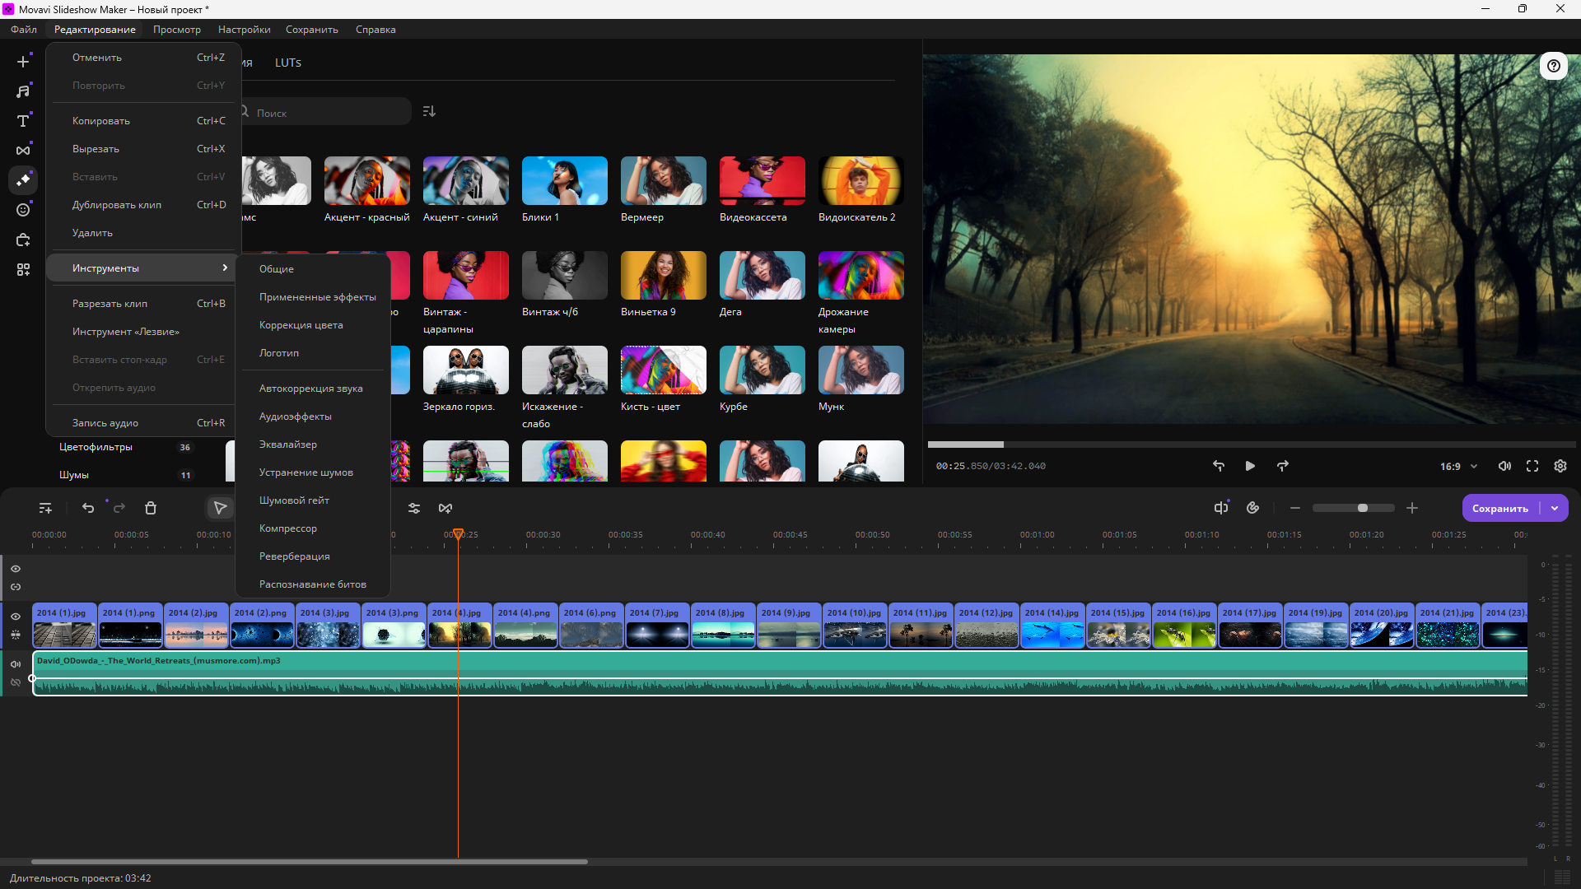Click the delete trash icon above timeline
This screenshot has width=1581, height=889.
151,509
